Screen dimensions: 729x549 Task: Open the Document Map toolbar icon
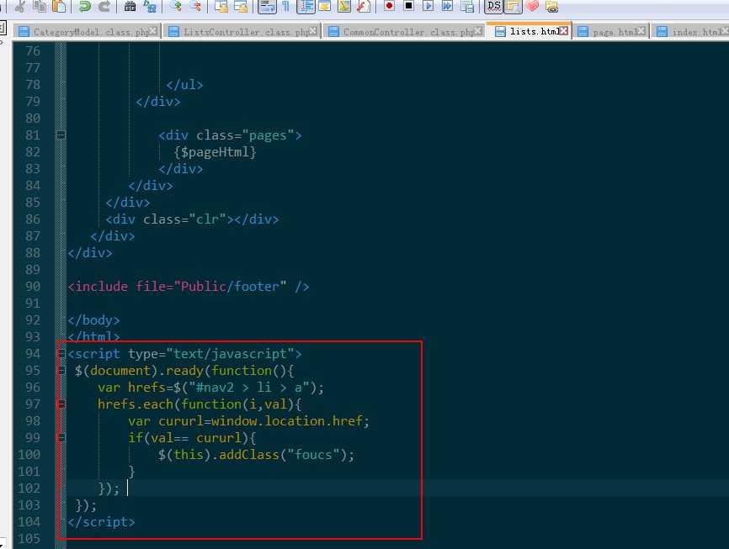344,7
